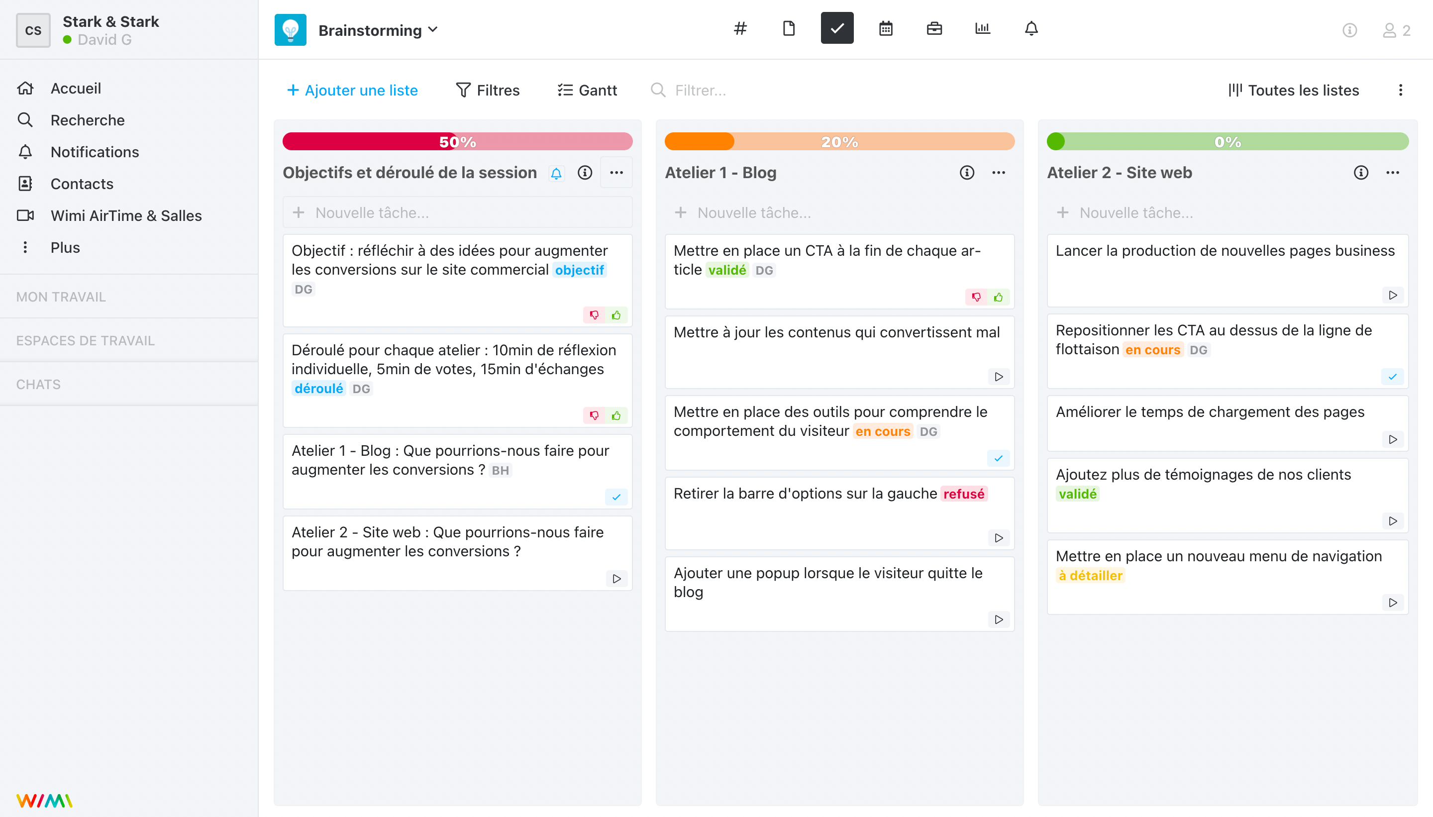Open Notifications in sidebar
The image size is (1433, 817).
pyautogui.click(x=95, y=151)
